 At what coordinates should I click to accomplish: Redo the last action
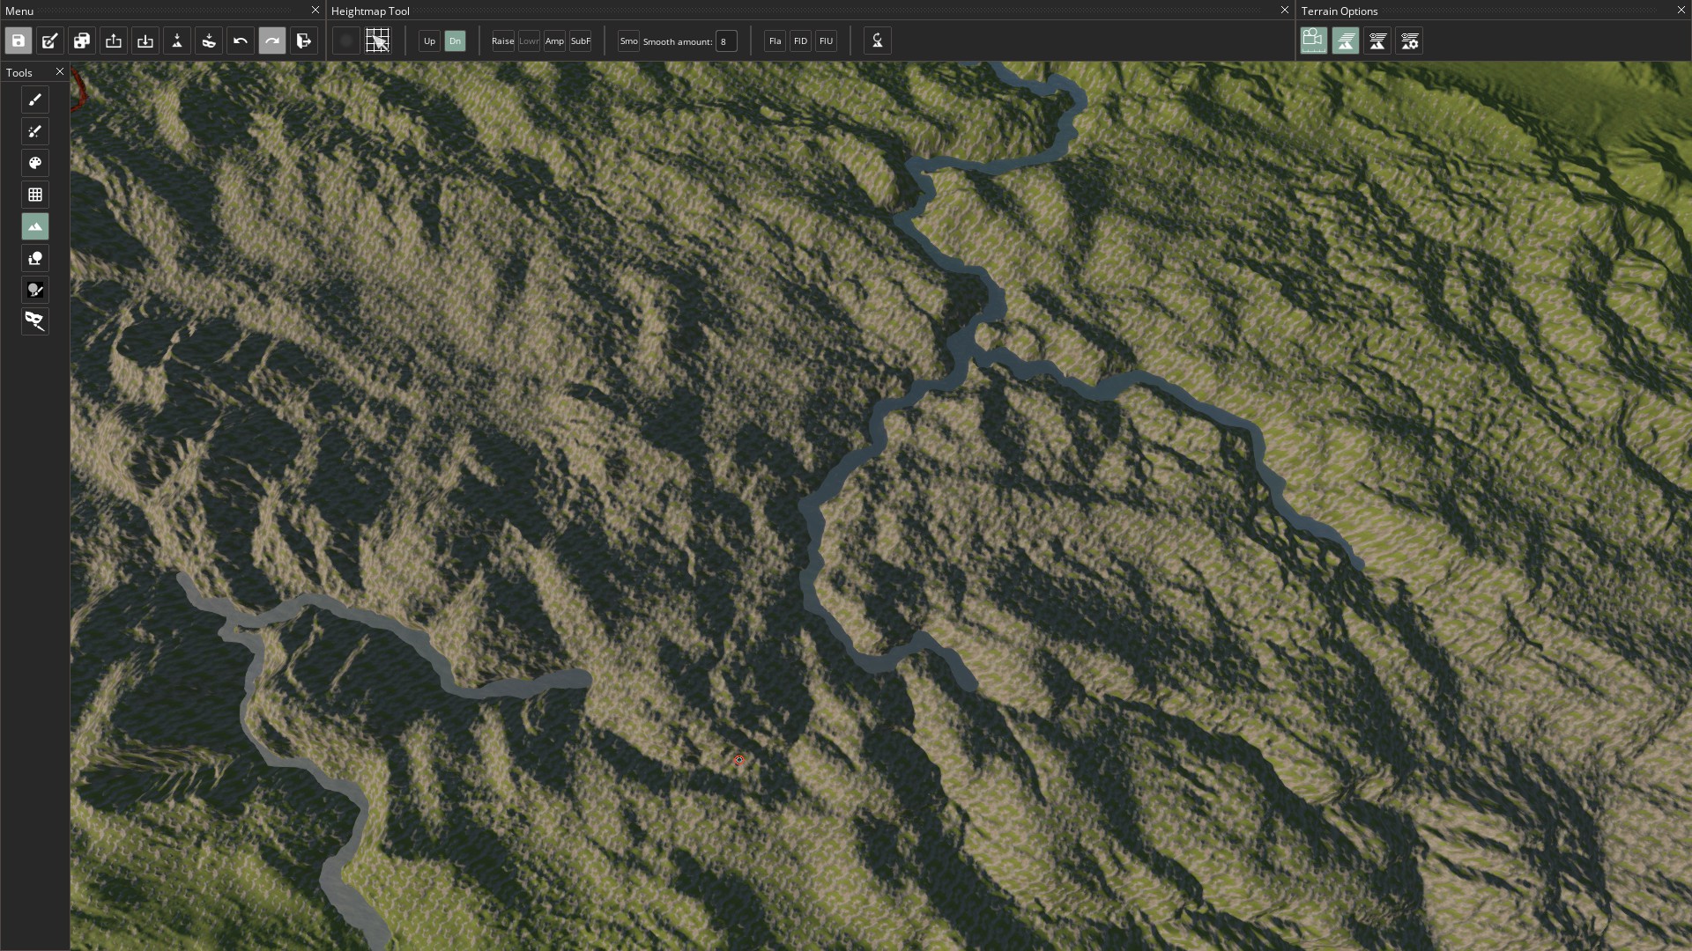click(271, 41)
